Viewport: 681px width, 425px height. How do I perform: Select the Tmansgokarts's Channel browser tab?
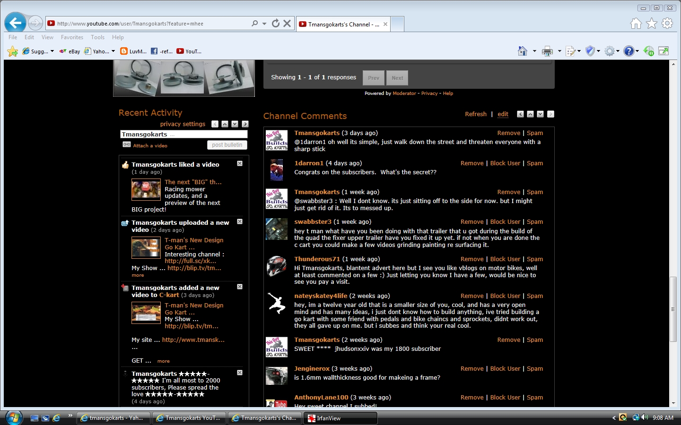coord(343,24)
